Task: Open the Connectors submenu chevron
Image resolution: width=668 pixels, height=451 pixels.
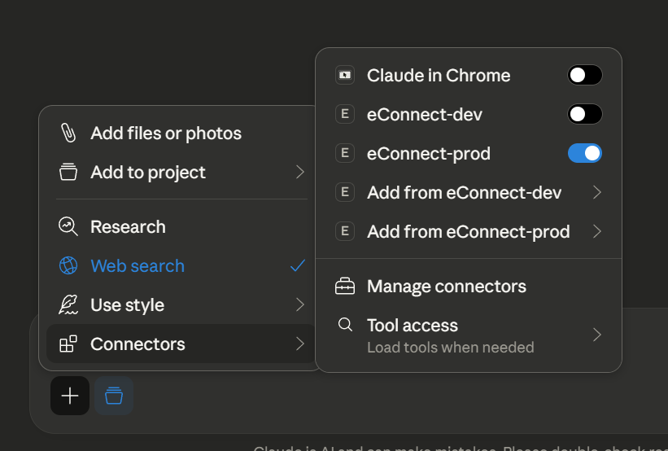Action: (300, 344)
